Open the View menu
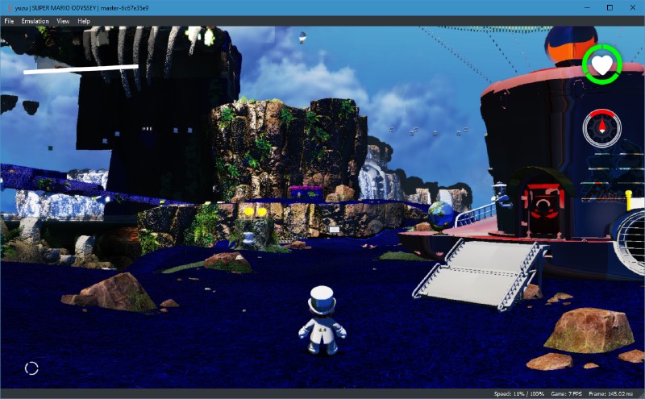The image size is (645, 399). [x=63, y=21]
